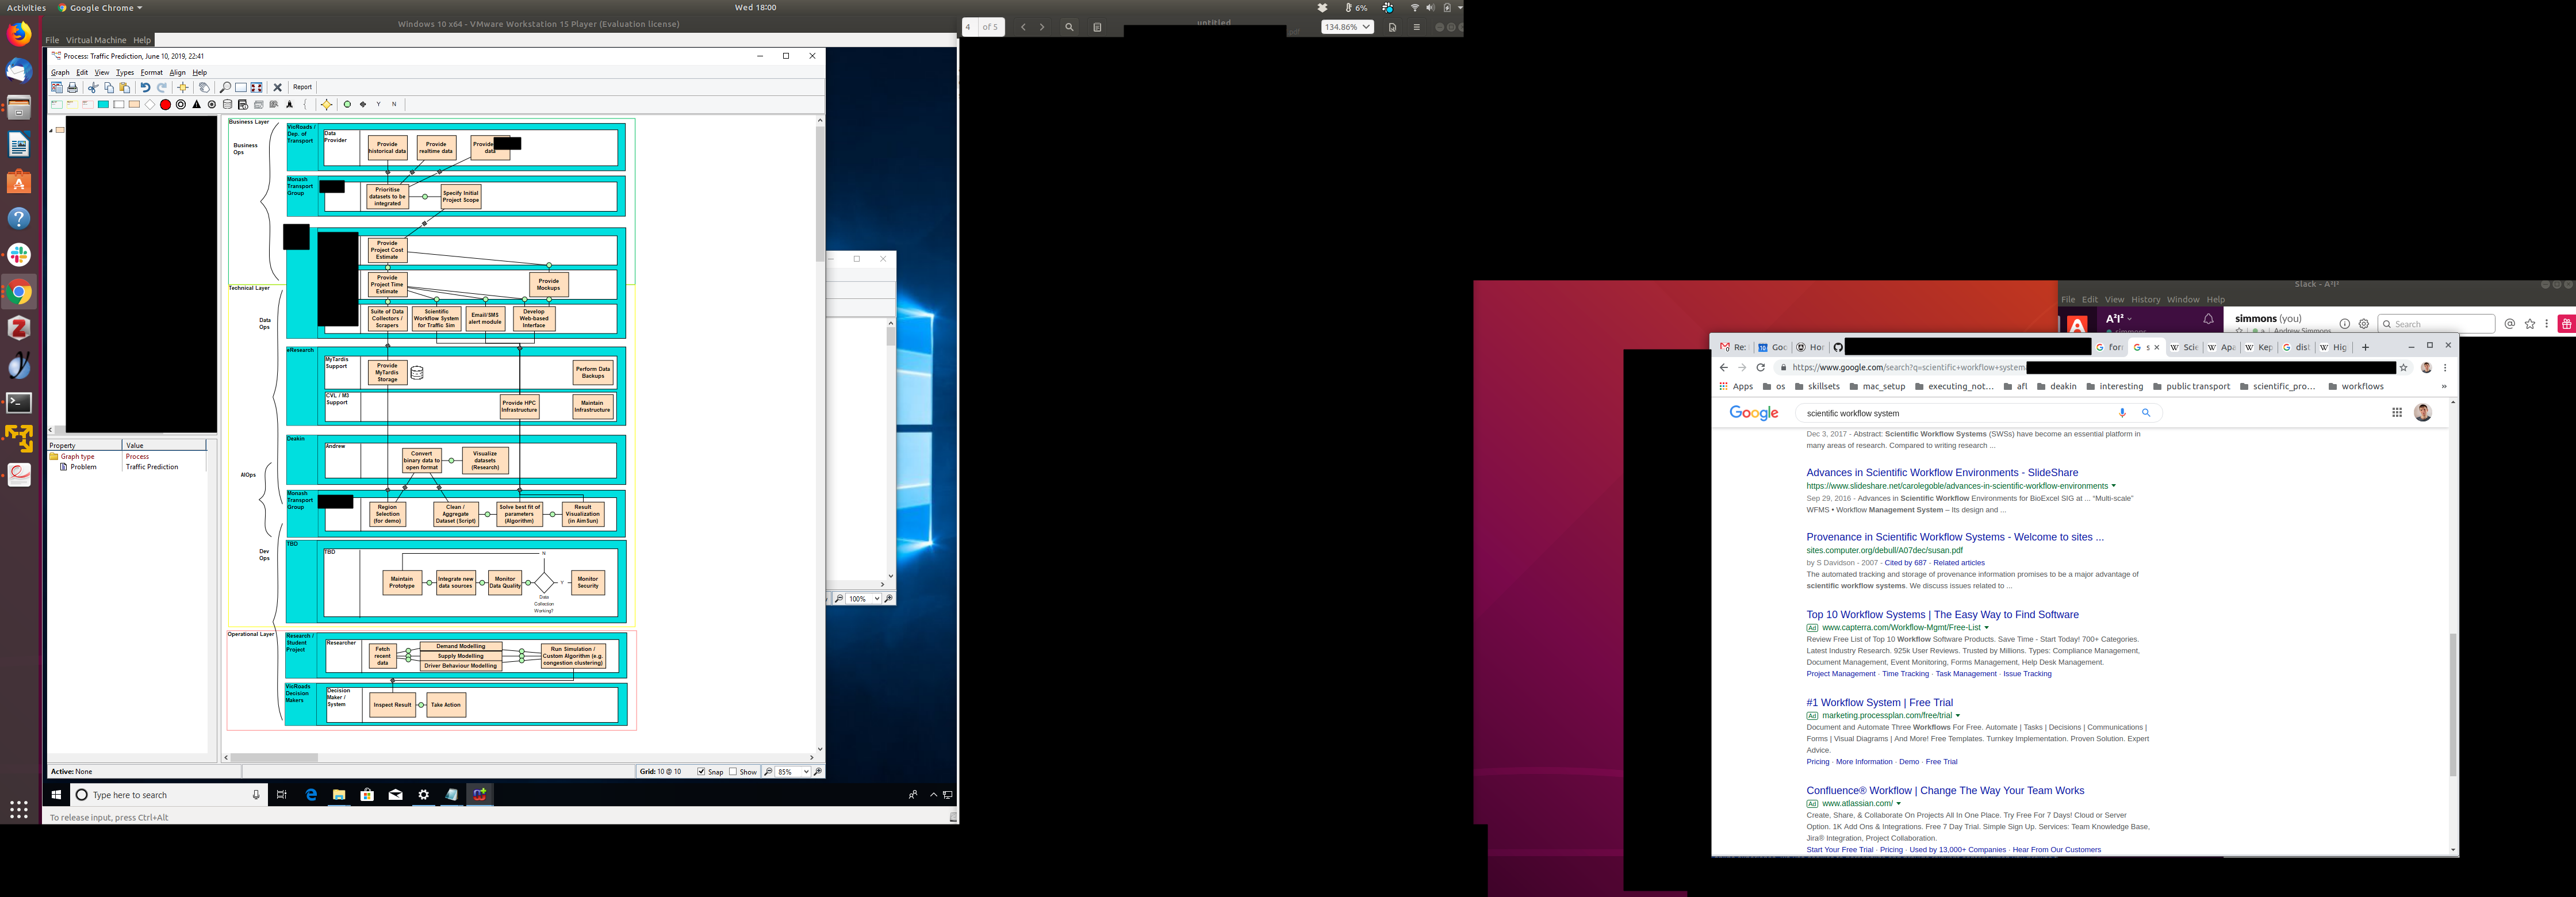Screen dimensions: 2576x897
Task: Select the hand pan tool
Action: 204,87
